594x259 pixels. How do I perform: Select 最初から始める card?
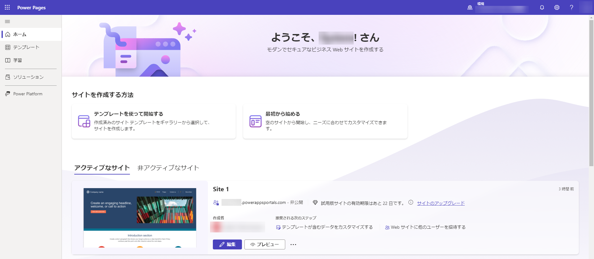[x=325, y=121]
